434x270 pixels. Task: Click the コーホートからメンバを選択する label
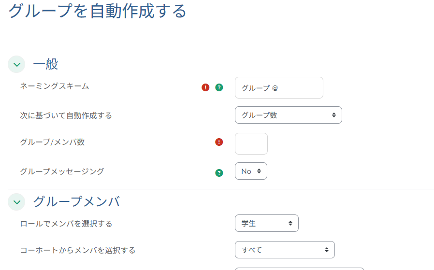click(77, 250)
